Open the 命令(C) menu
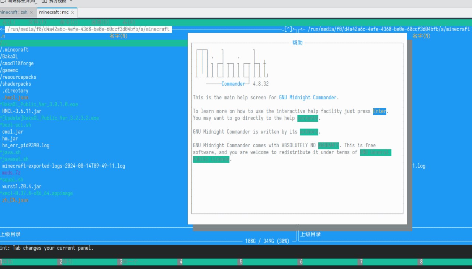 click(69, 22)
